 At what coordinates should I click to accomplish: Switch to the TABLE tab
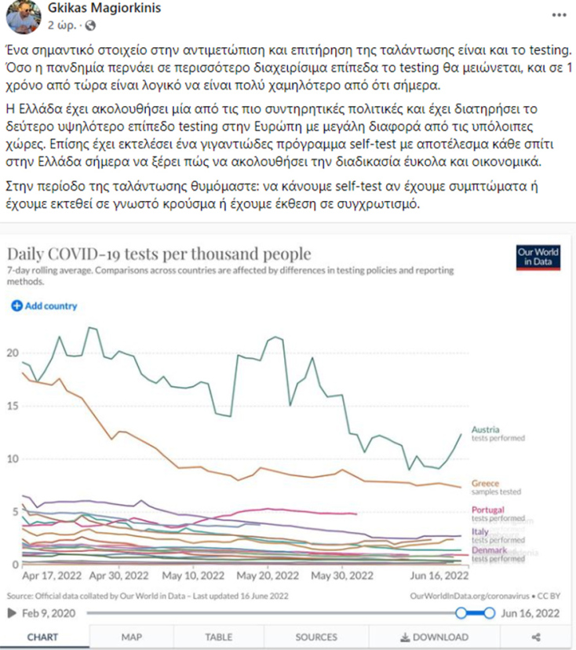[x=219, y=637]
